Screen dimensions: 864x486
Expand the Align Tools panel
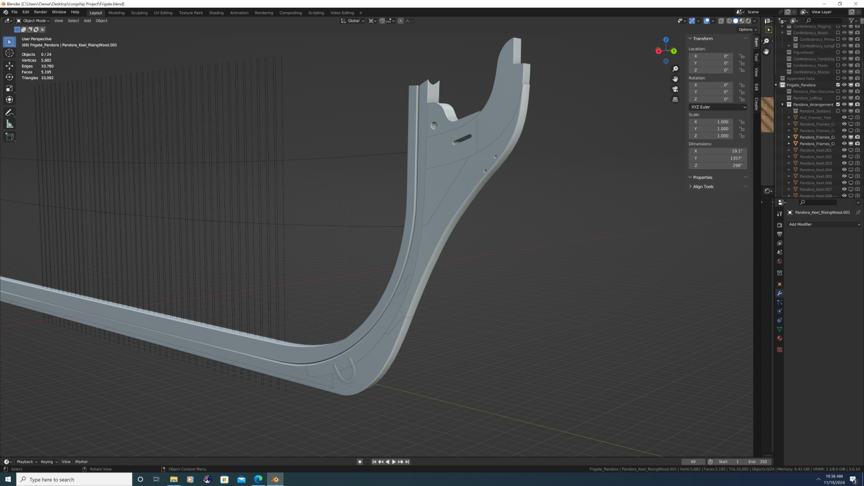click(703, 187)
